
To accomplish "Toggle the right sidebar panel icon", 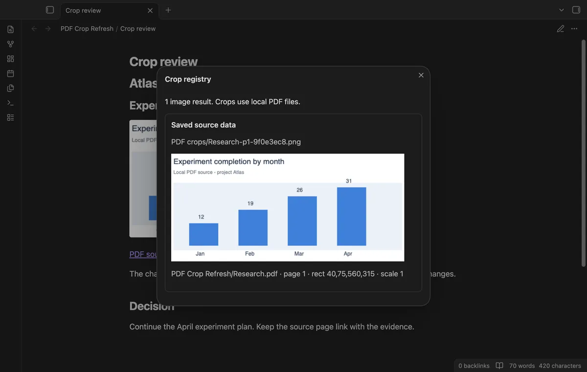I will point(576,10).
